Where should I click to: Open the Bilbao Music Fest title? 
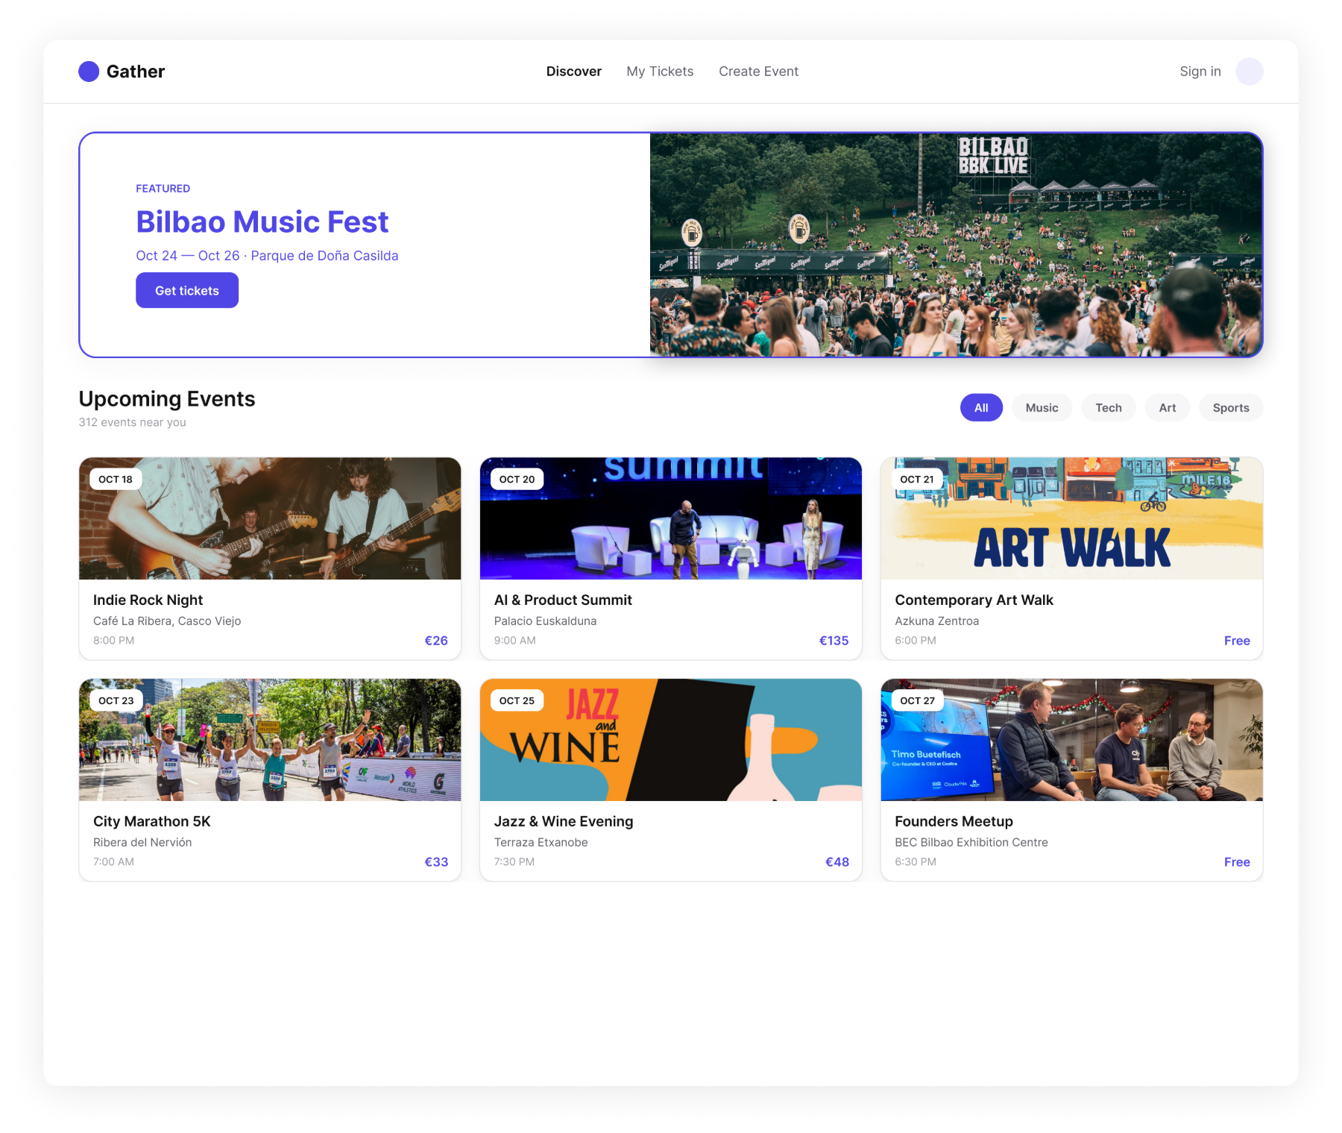click(262, 222)
